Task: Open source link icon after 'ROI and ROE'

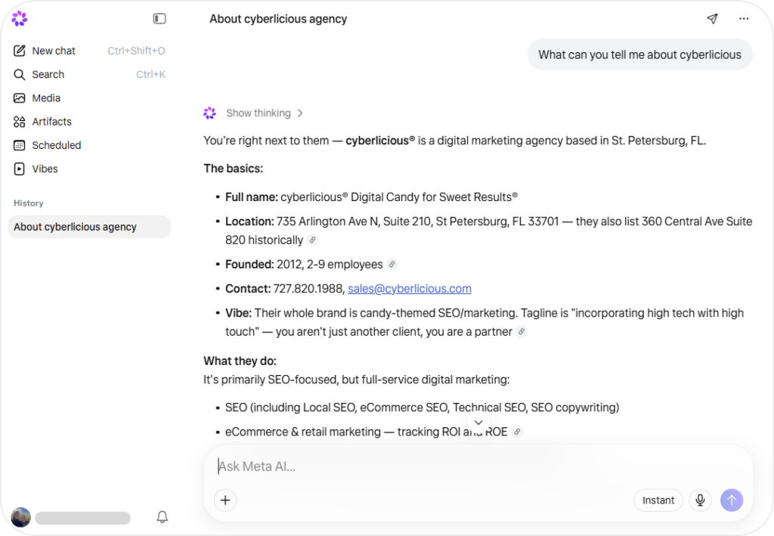Action: pos(517,432)
